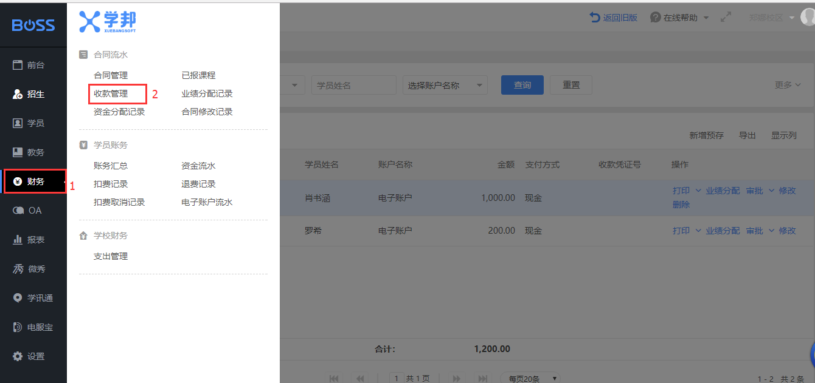
Task: Click the 电服宝 sidebar icon
Action: pos(18,327)
